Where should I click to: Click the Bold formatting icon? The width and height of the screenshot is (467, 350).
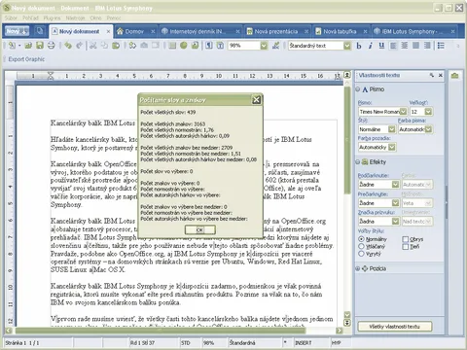pos(359,46)
